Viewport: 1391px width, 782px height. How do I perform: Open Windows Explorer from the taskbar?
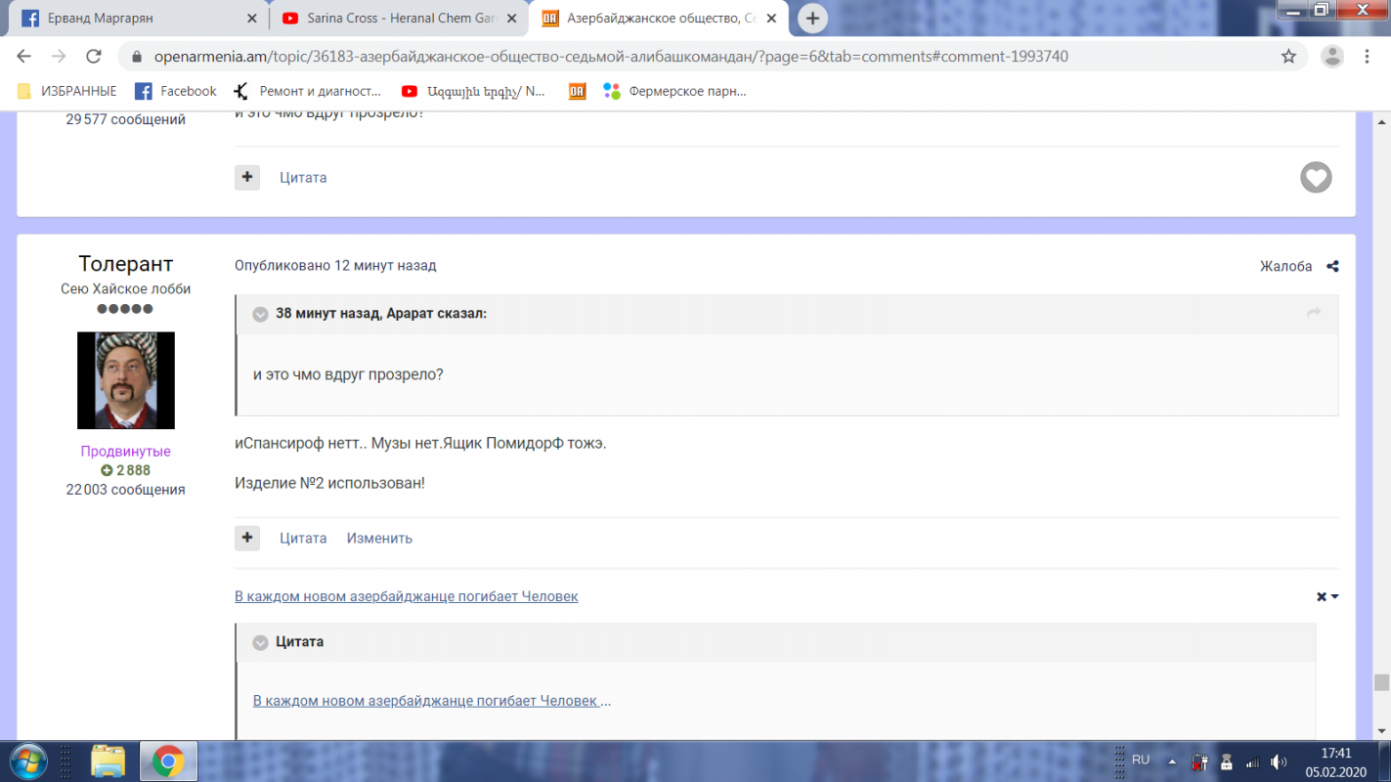(x=108, y=760)
